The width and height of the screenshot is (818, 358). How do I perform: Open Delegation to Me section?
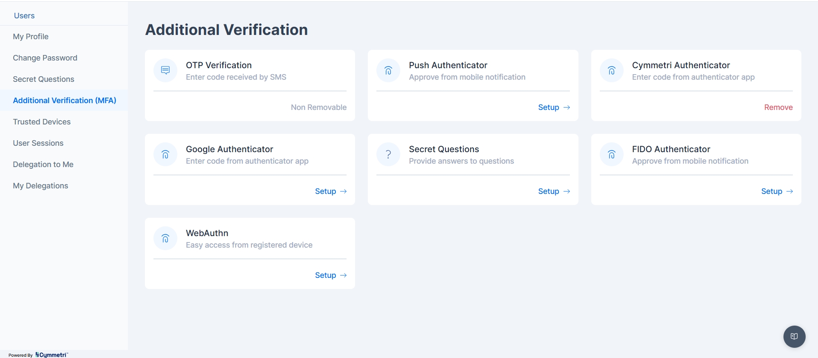[x=43, y=165]
